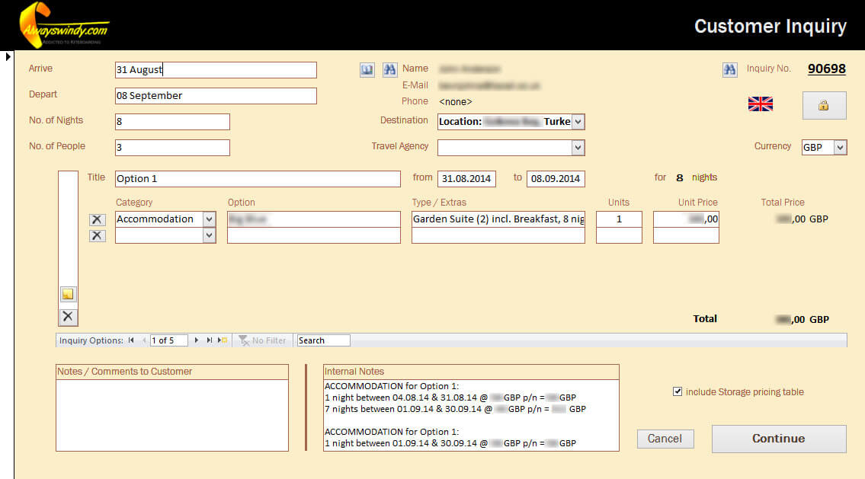Delete the Accommodation row using its X button
Viewport: 865px width, 479px height.
[97, 219]
